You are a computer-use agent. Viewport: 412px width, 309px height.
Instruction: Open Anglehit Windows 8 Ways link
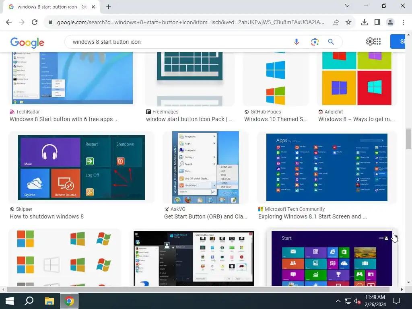[x=356, y=119]
